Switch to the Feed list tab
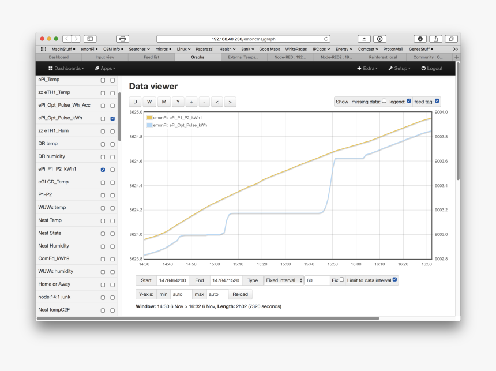496x371 pixels. tap(151, 57)
